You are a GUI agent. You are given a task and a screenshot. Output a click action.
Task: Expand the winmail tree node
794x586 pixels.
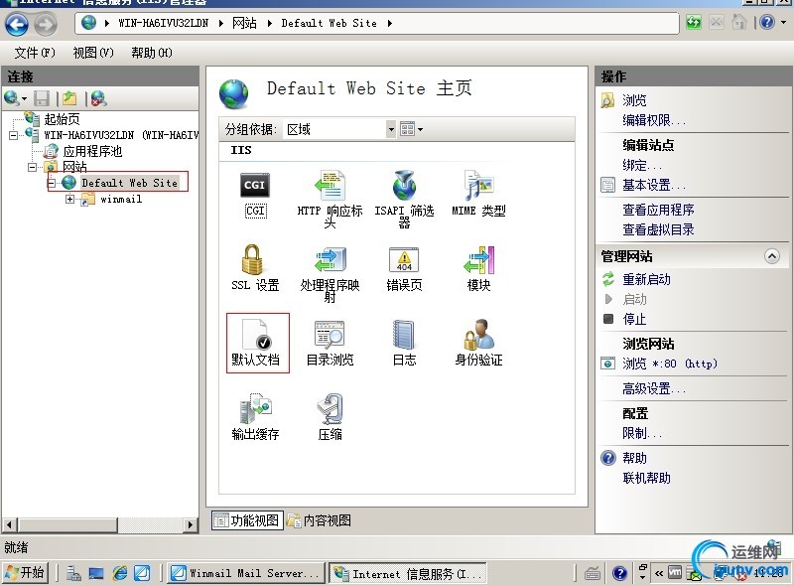[x=69, y=199]
